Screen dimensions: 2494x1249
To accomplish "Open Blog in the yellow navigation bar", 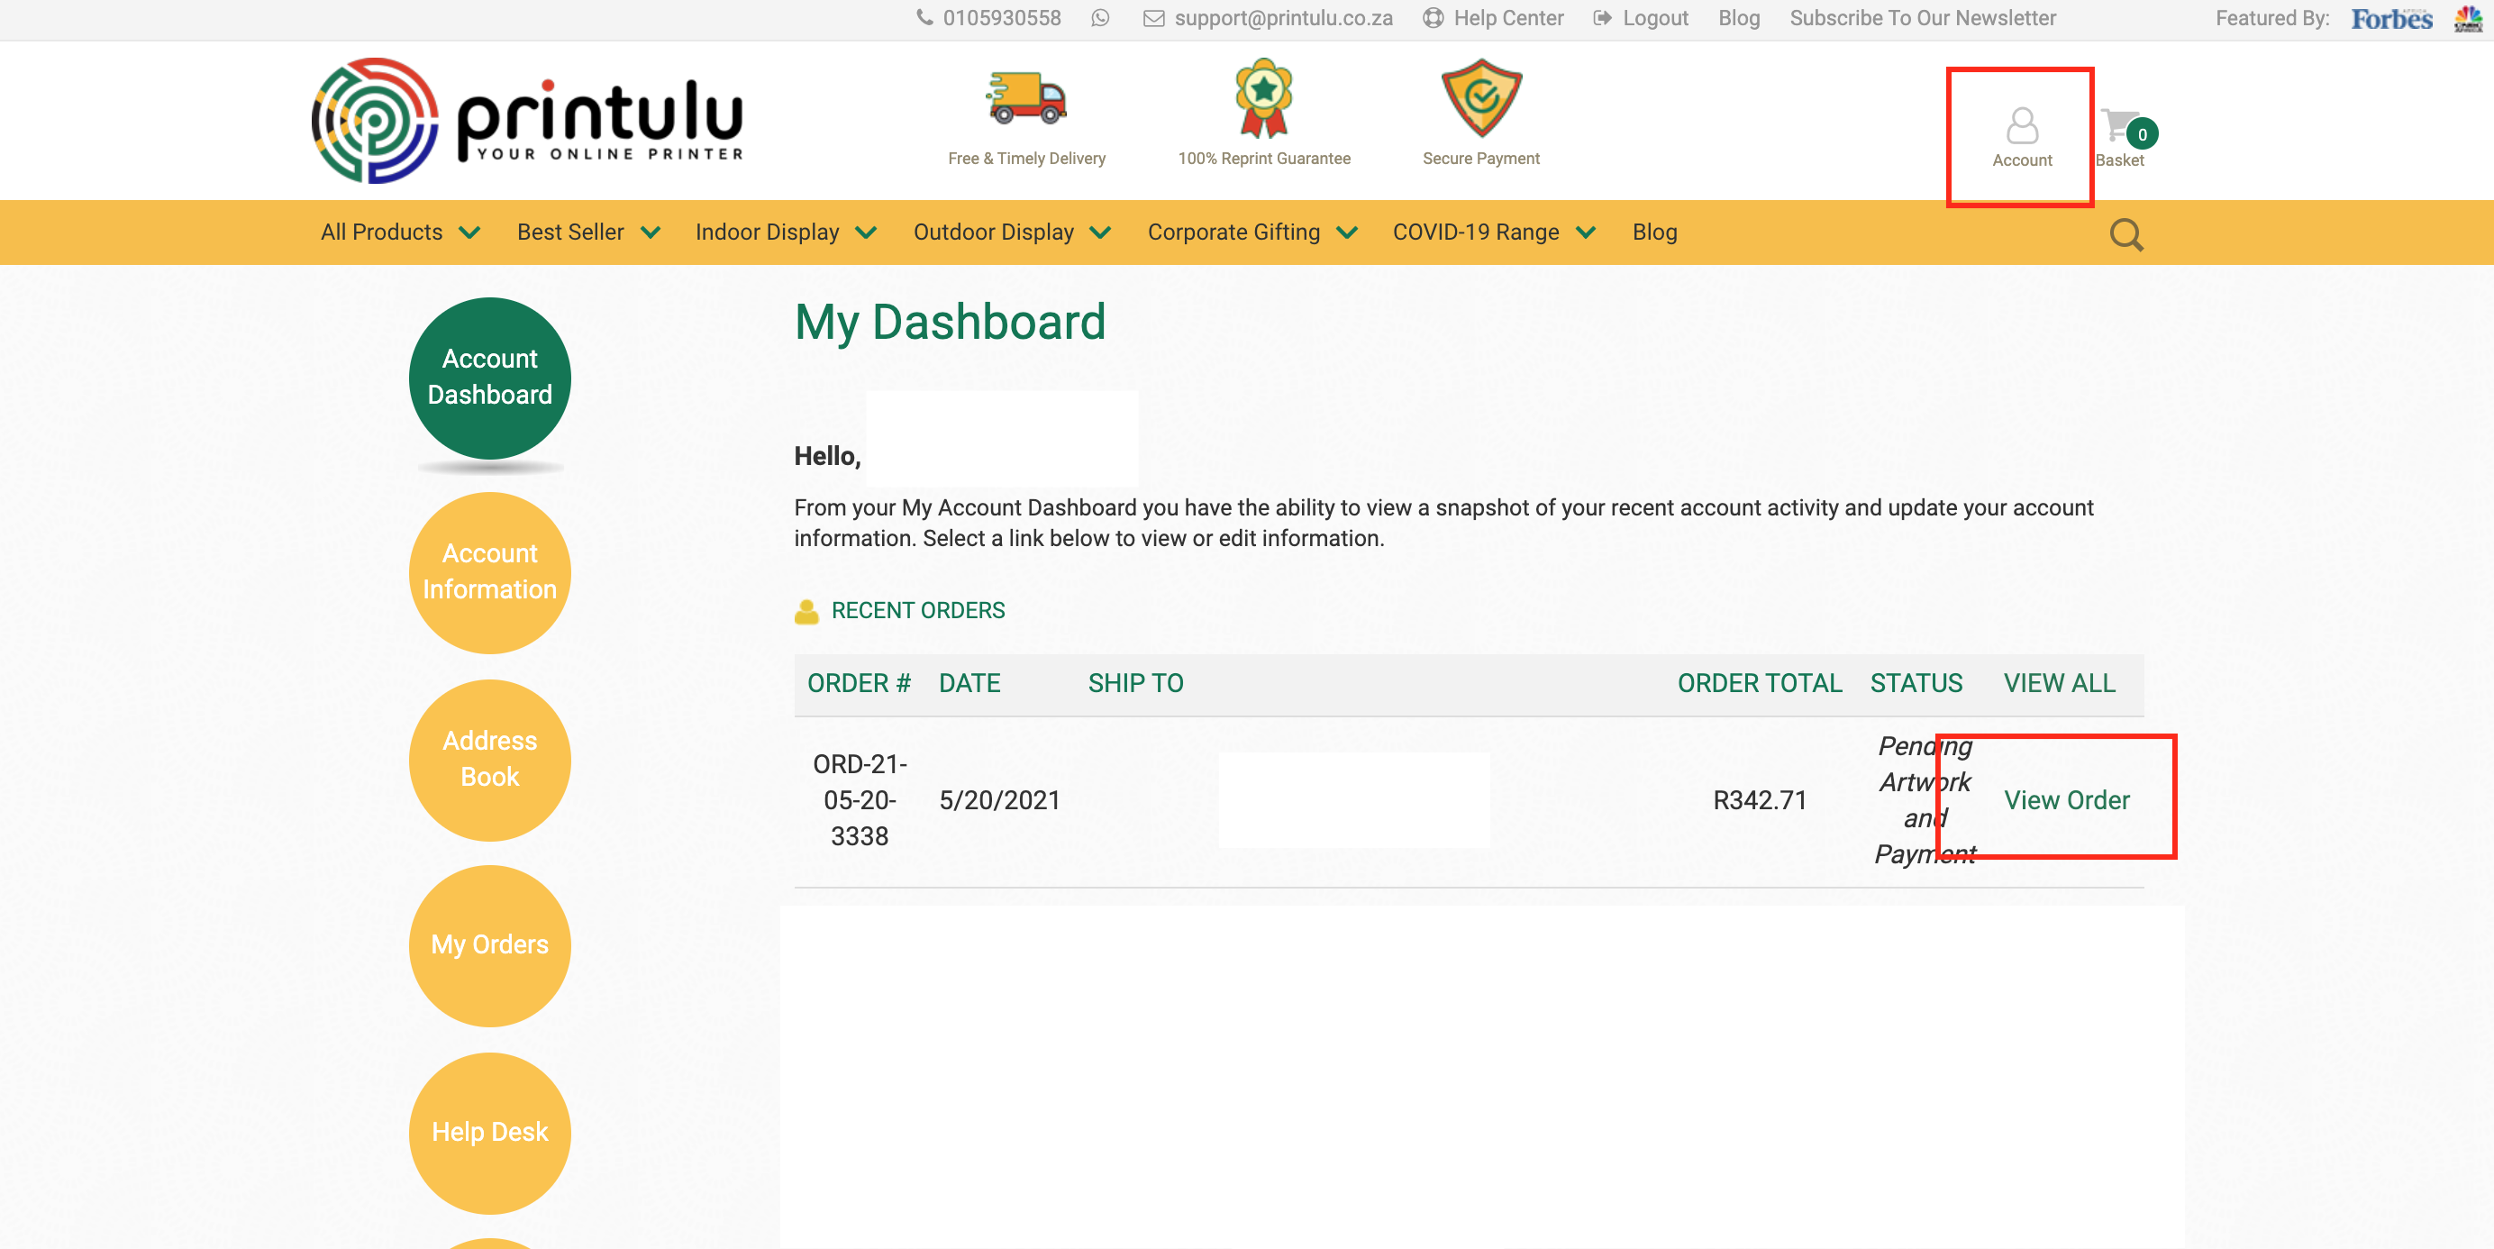I will tap(1654, 232).
